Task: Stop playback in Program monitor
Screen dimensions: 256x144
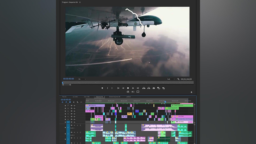Action: 128,88
